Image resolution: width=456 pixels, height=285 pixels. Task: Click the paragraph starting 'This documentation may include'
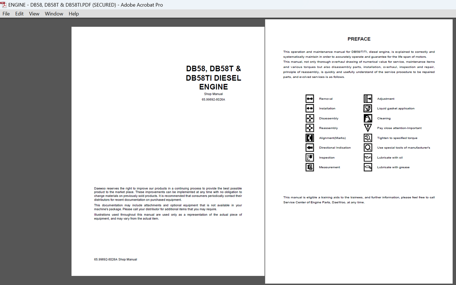[168, 207]
